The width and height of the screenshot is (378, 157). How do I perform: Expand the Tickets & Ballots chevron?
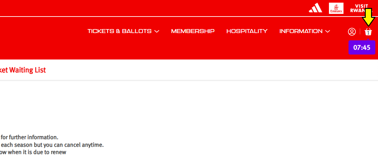[157, 31]
